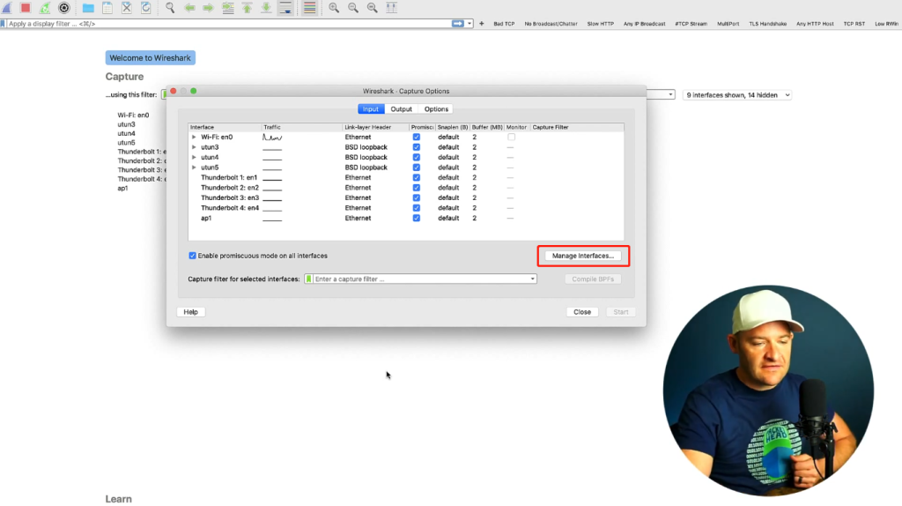Start capturing with the shark fin icon
Screen dimensions: 902x506
(6, 7)
